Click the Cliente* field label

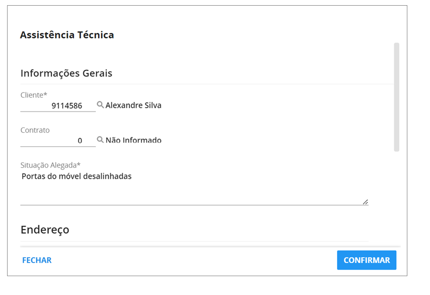[34, 95]
